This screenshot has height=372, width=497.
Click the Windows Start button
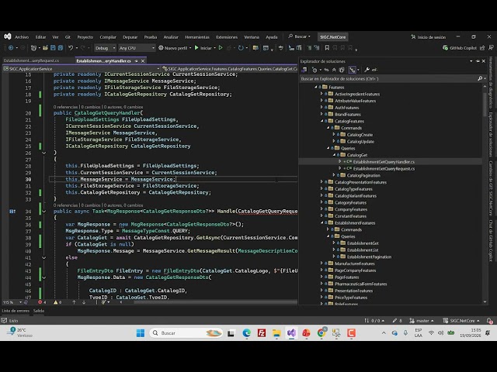tap(141, 332)
